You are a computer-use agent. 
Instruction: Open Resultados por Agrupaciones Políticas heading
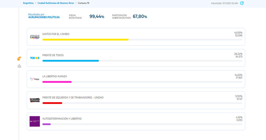coord(44,16)
